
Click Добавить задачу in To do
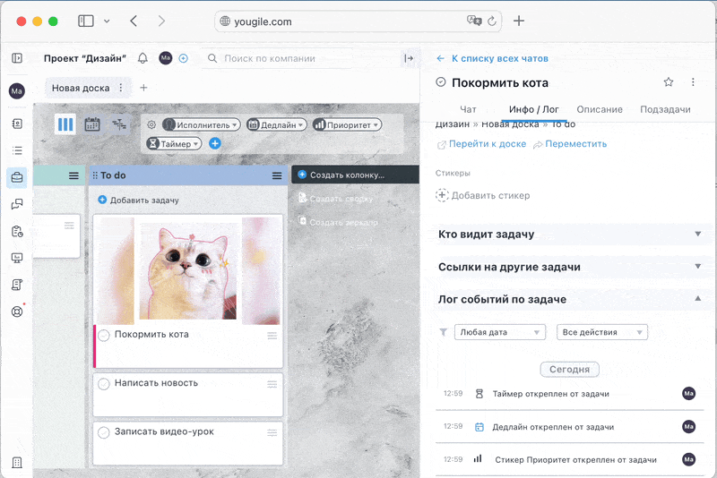click(x=139, y=200)
